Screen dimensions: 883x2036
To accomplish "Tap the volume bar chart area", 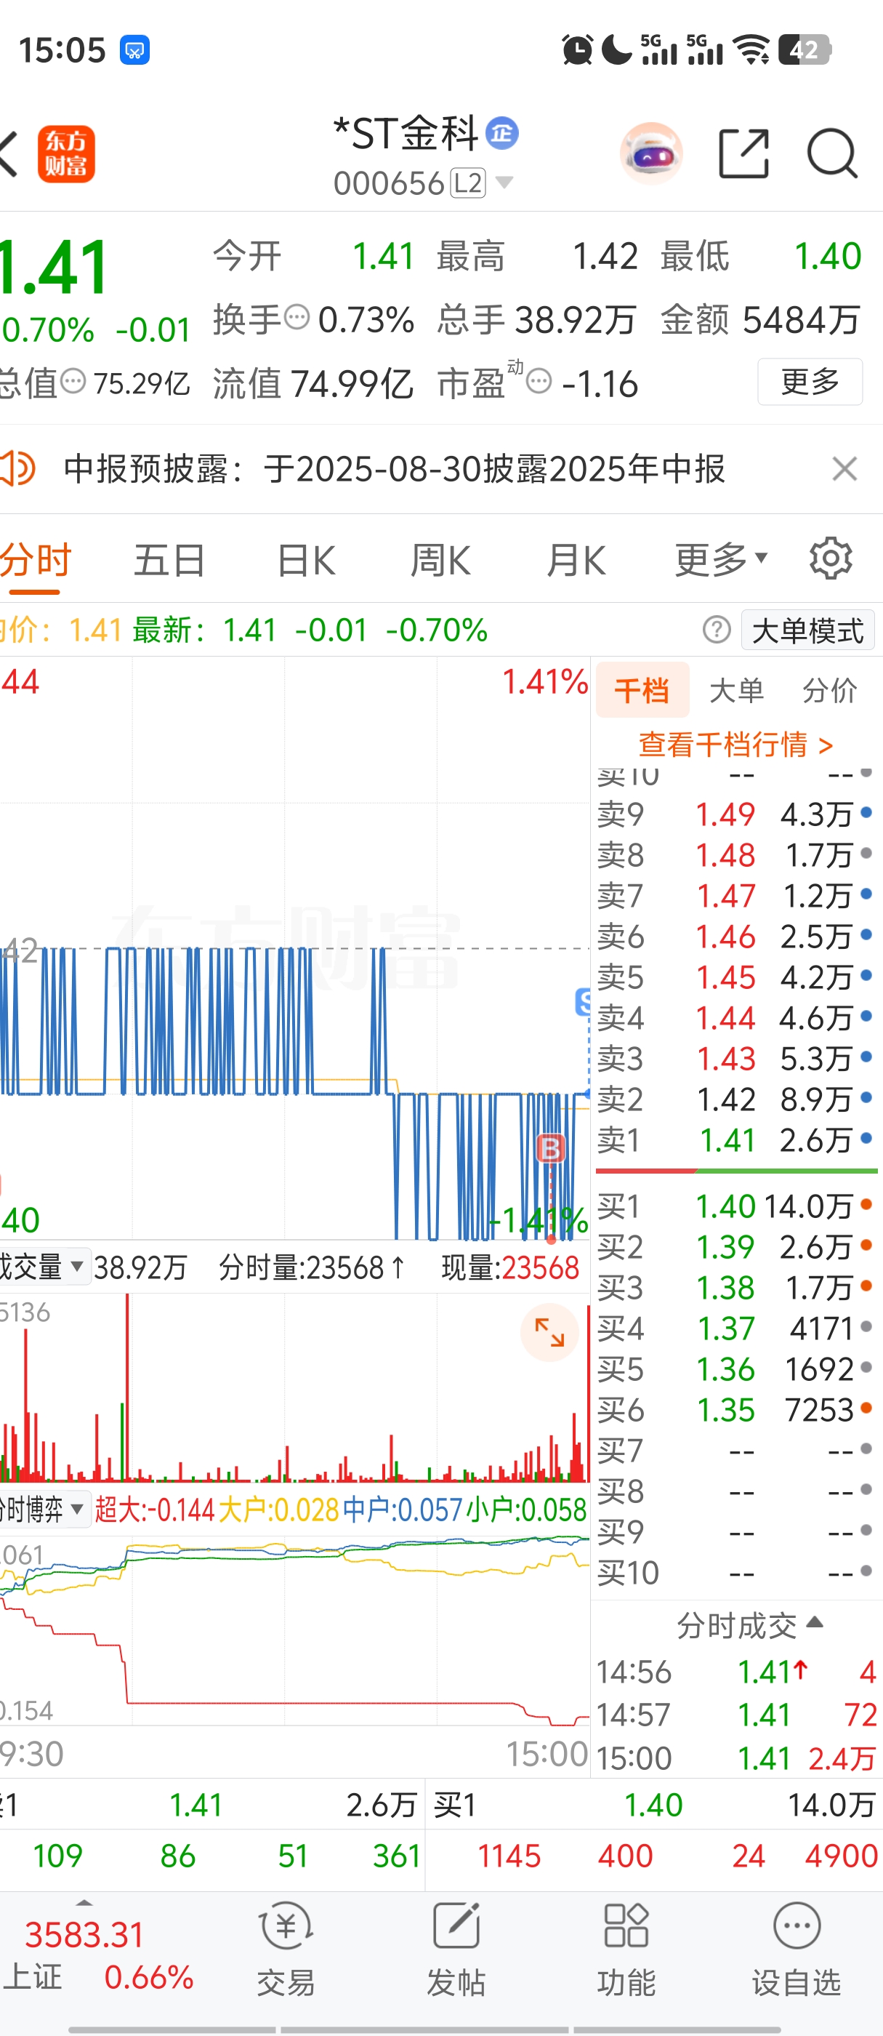I will click(x=294, y=1388).
